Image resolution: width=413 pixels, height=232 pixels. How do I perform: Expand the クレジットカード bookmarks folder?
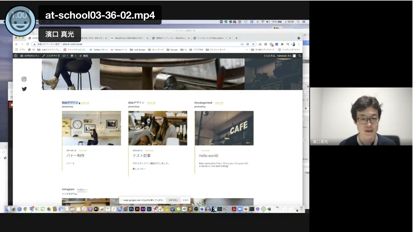(216, 50)
